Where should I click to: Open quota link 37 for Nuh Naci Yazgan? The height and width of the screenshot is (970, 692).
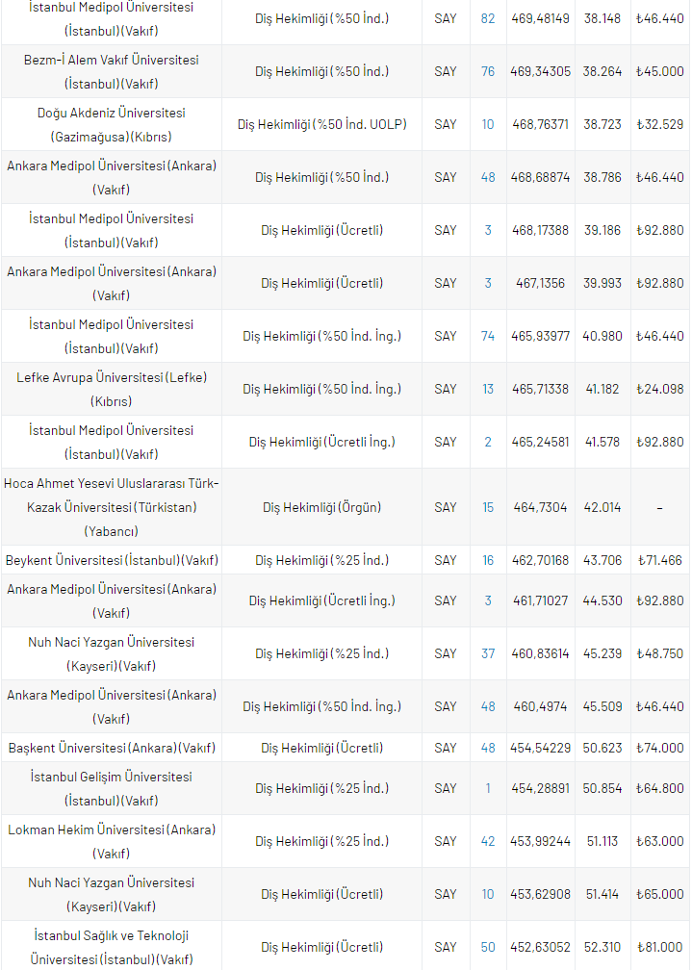click(488, 653)
